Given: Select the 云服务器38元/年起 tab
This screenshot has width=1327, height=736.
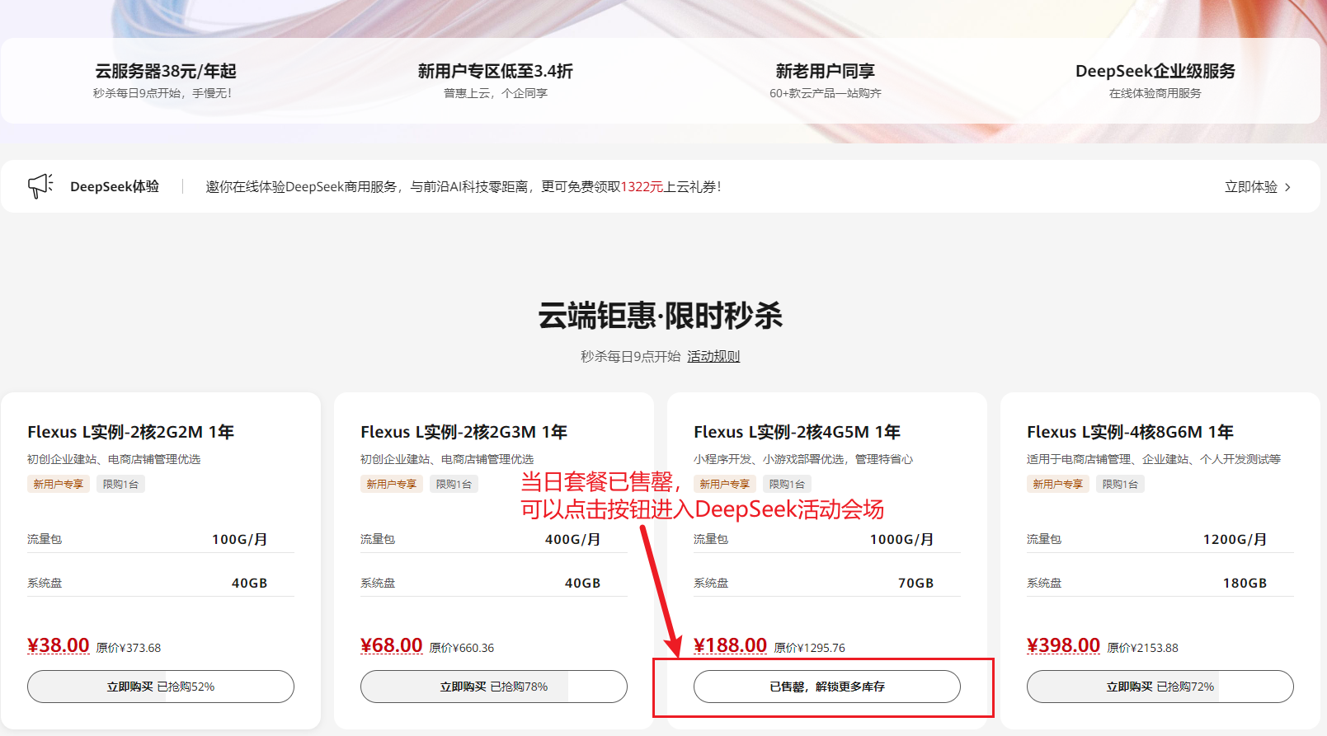Looking at the screenshot, I should click(x=166, y=81).
